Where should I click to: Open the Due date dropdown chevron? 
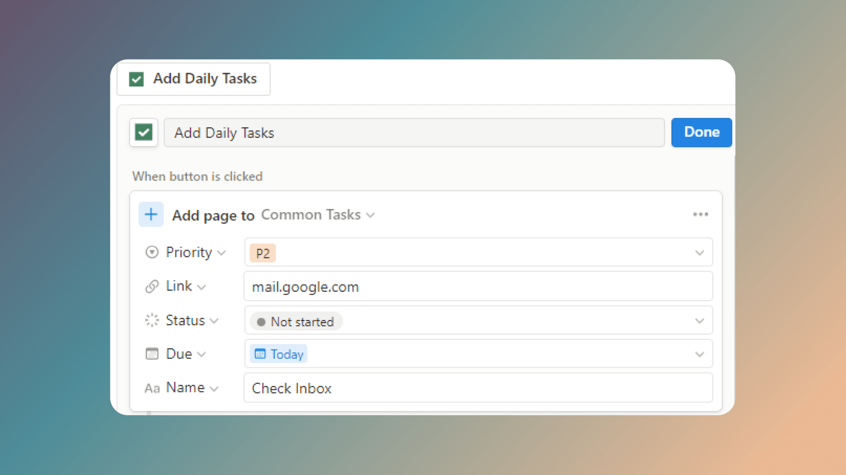pyautogui.click(x=700, y=354)
